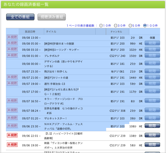Open the 飛び出せ！科学くん program title
166x153 pixels.
coord(56,72)
